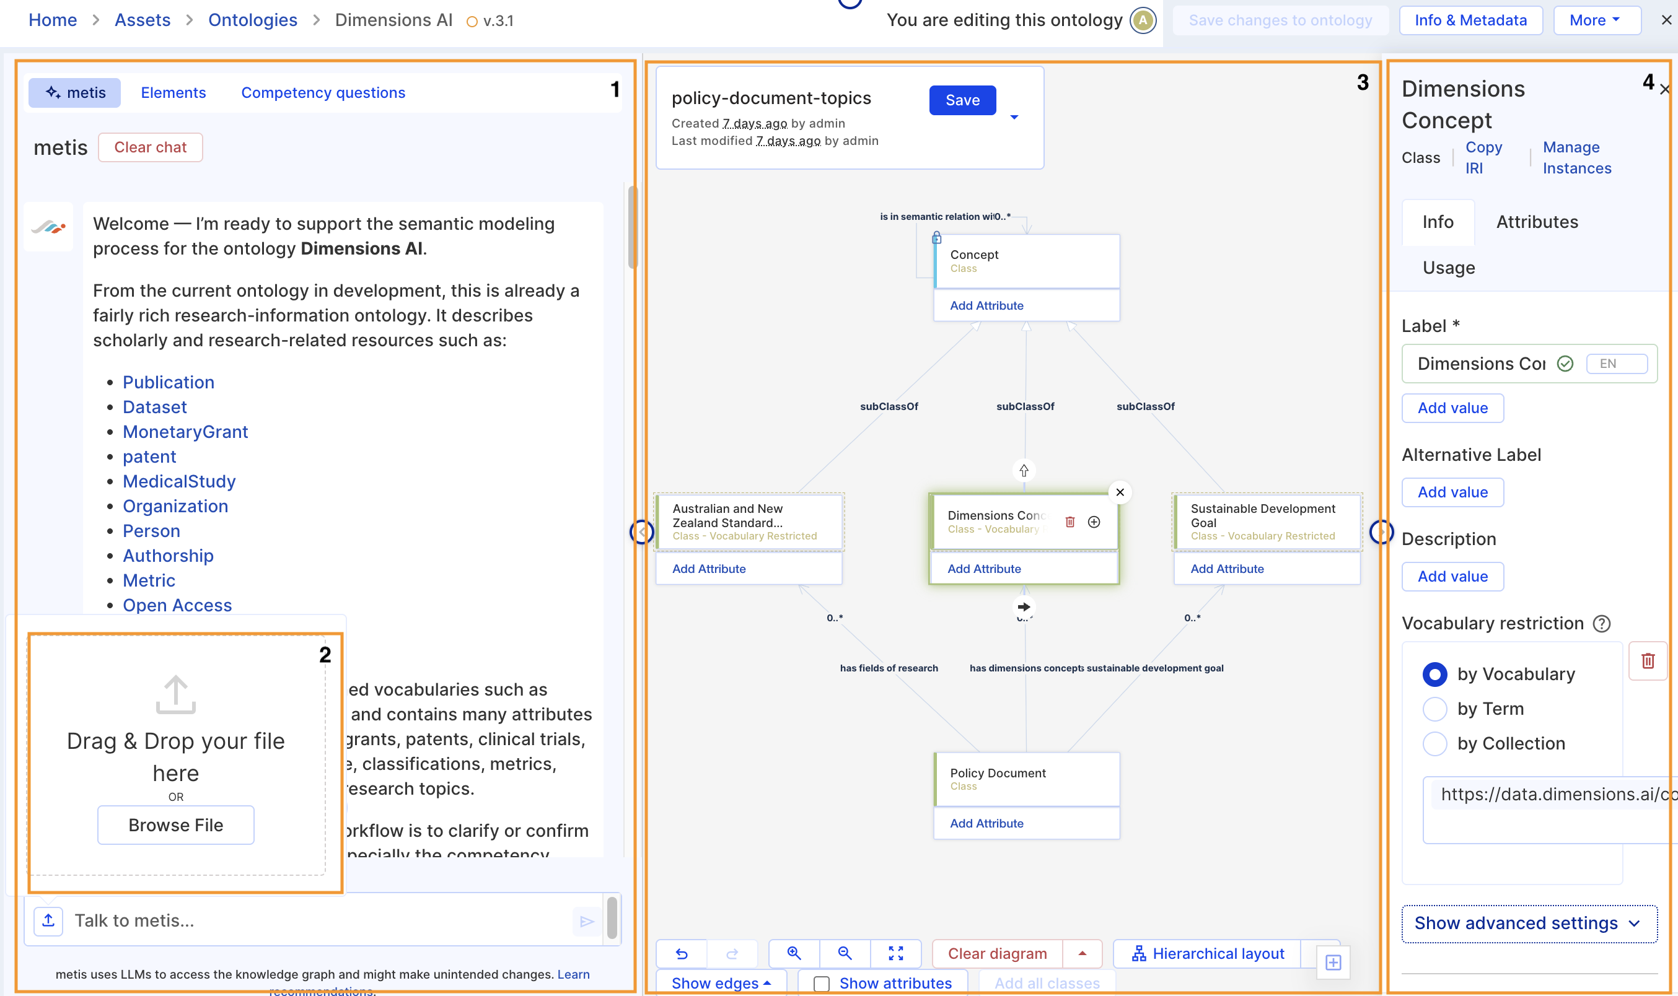Image resolution: width=1678 pixels, height=996 pixels.
Task: Open Clear diagram options arrow
Action: coord(1082,953)
